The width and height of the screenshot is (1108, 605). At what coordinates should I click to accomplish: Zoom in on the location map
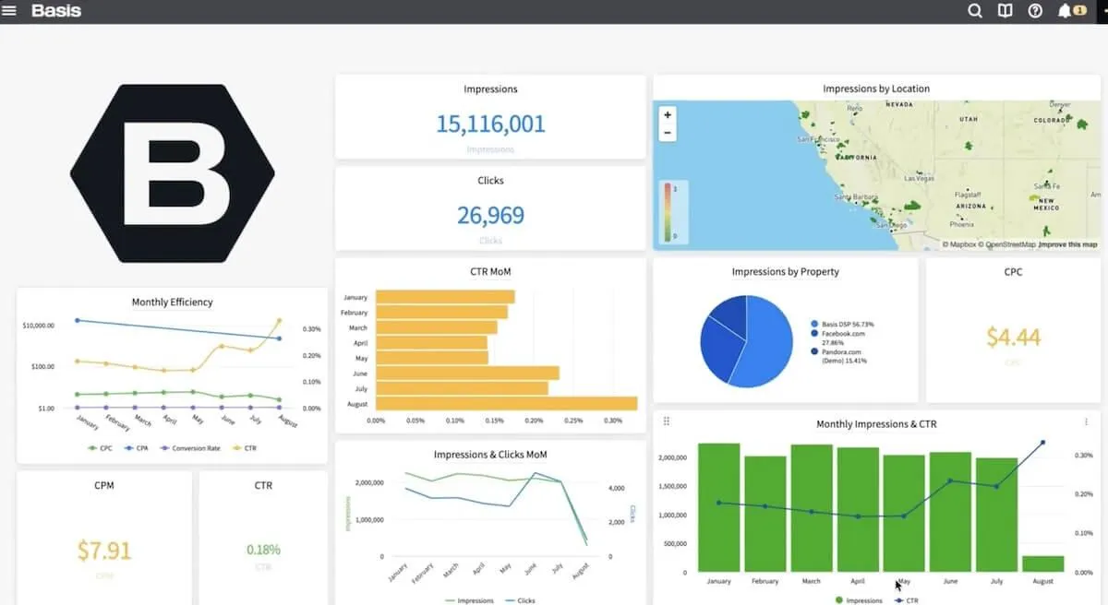pos(668,115)
